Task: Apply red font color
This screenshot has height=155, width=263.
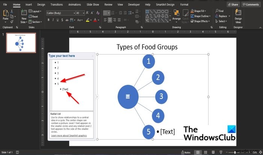Action: pos(95,20)
